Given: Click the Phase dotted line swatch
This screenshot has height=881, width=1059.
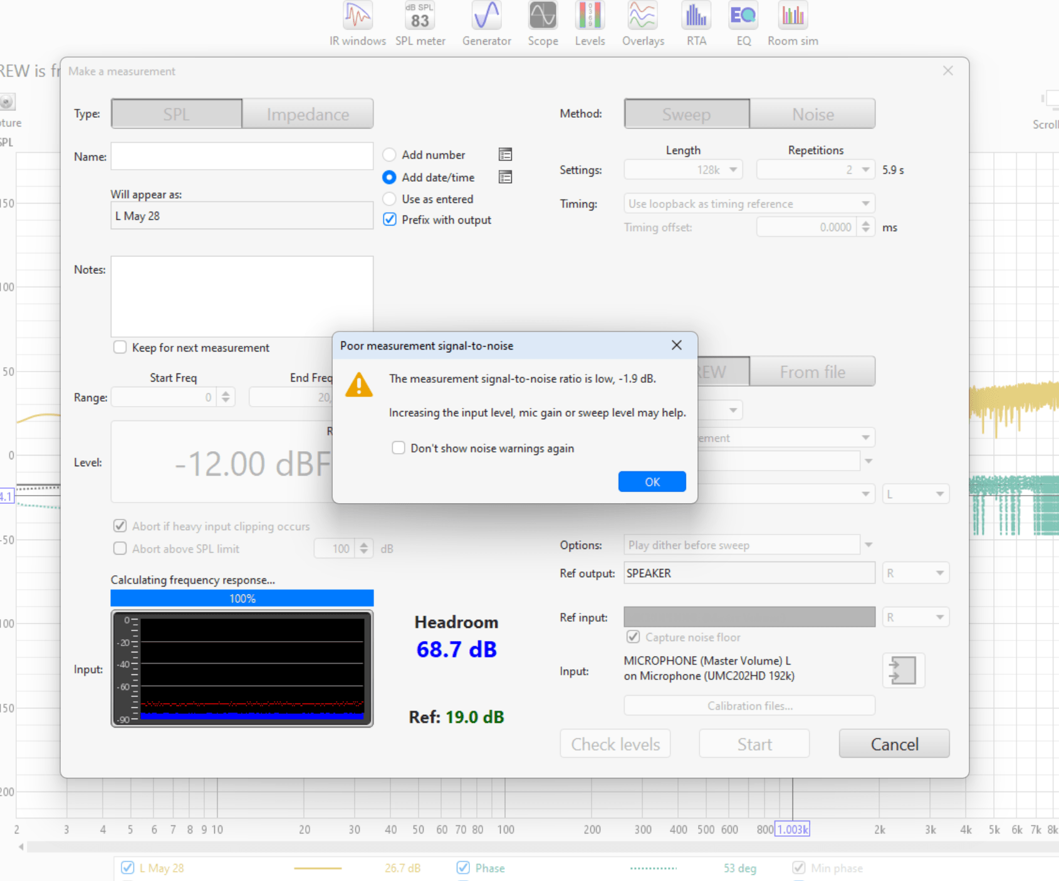Looking at the screenshot, I should [x=654, y=868].
